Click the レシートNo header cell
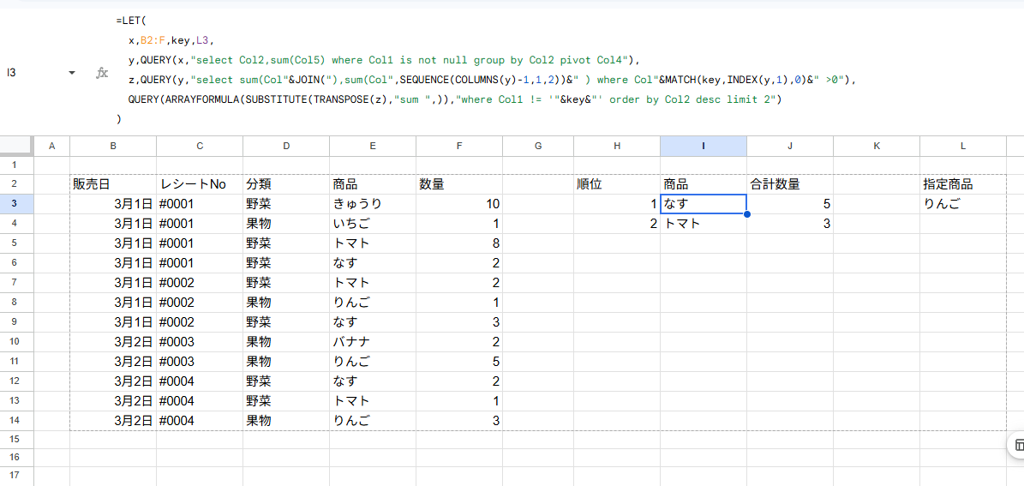1024x486 pixels. [200, 184]
